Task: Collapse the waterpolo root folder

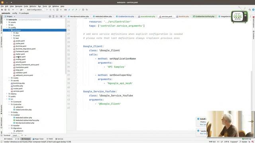Action: pyautogui.click(x=4, y=19)
